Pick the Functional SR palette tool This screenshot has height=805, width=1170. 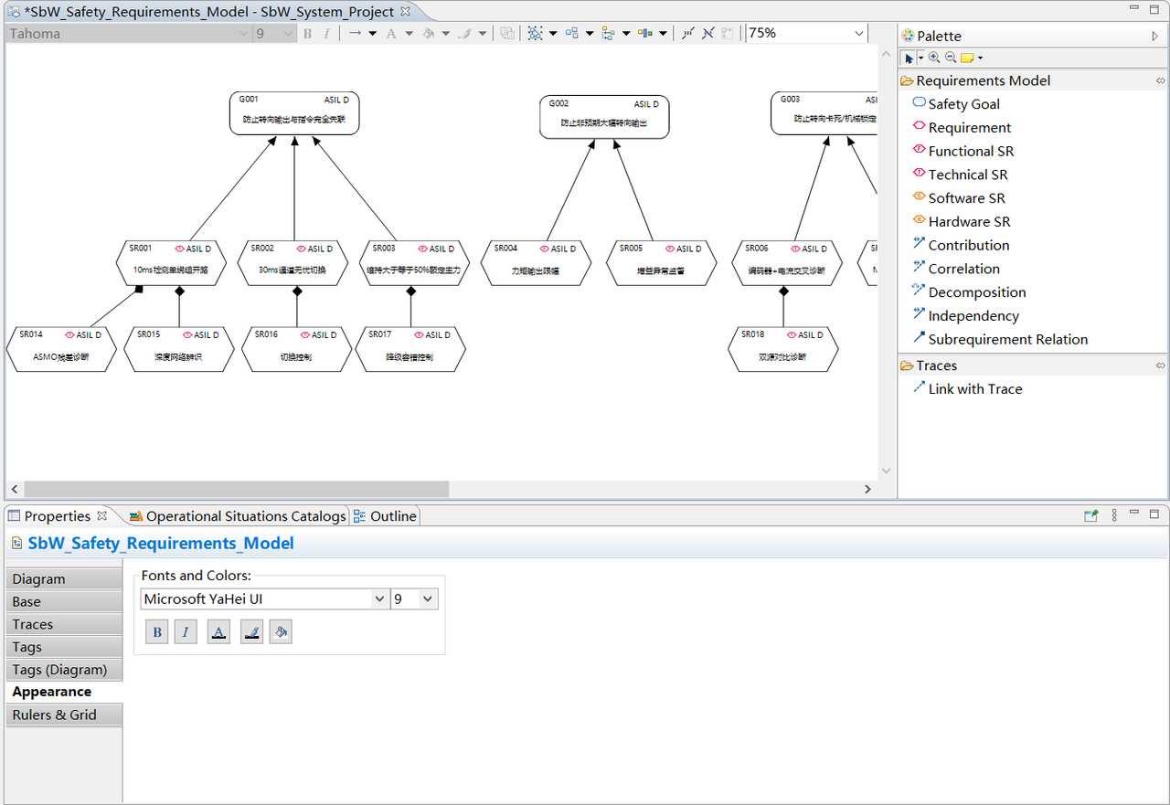tap(963, 151)
